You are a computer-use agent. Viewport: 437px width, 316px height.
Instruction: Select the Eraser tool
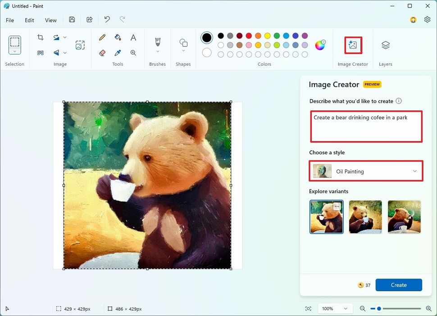tap(102, 53)
